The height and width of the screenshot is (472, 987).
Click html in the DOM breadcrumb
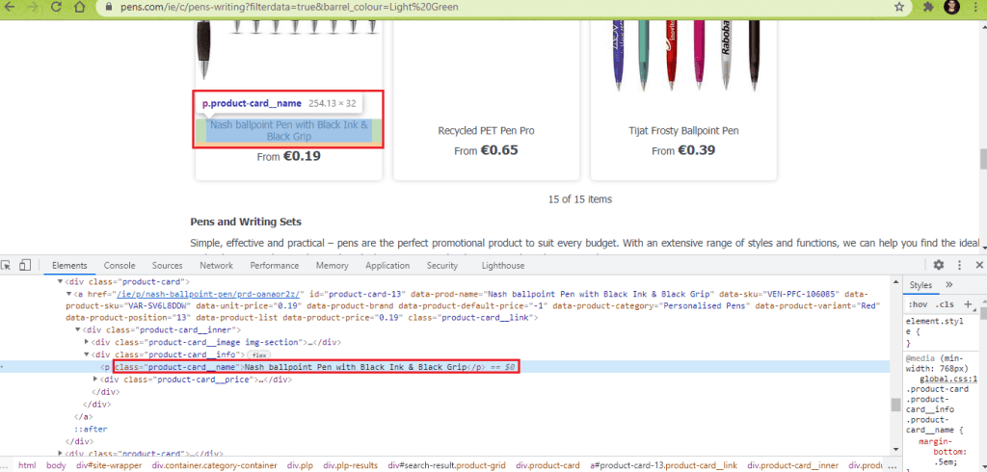(x=27, y=465)
